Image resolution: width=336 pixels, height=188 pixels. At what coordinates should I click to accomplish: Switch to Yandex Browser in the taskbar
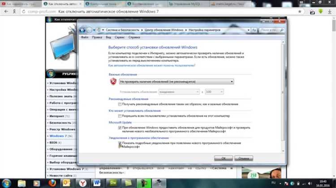point(82,183)
